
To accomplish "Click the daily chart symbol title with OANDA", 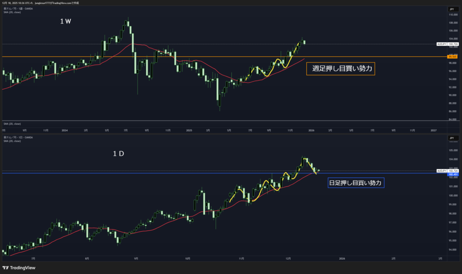I will point(19,137).
